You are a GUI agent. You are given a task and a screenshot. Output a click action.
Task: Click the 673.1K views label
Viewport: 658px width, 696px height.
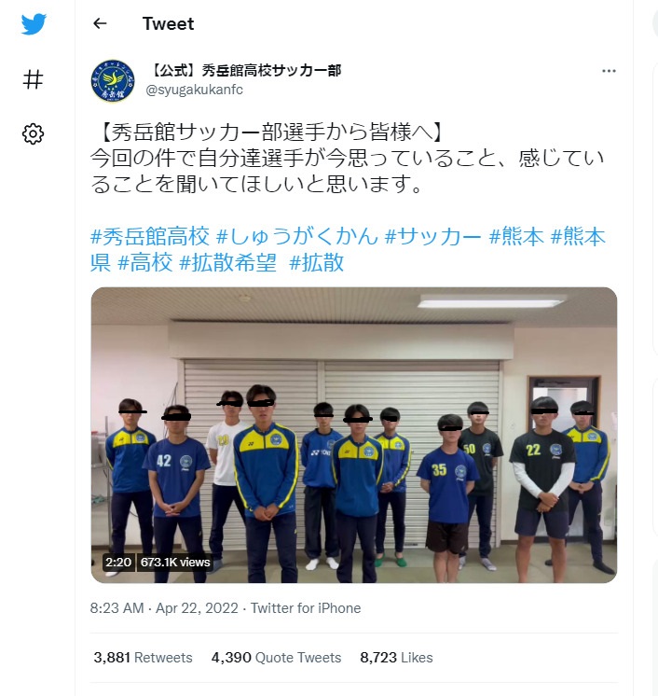coord(175,562)
